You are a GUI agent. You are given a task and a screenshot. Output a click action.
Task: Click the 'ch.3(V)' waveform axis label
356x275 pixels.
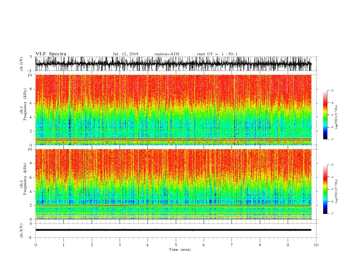tap(22, 231)
